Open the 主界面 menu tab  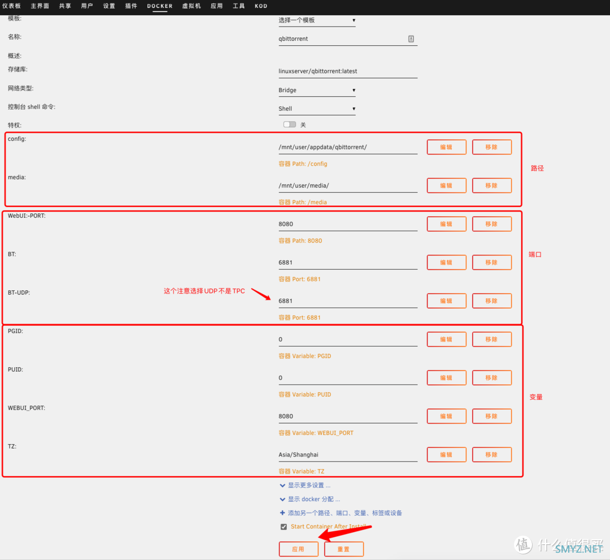40,6
